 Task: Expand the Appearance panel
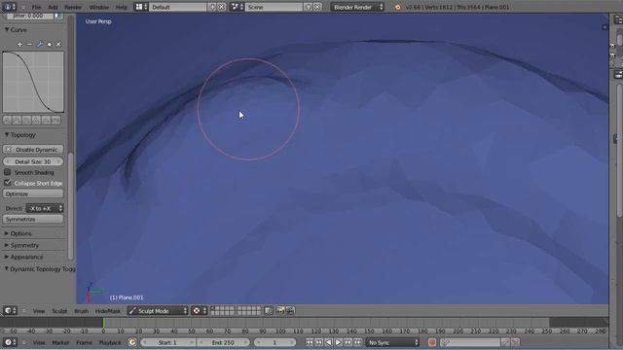(x=7, y=257)
